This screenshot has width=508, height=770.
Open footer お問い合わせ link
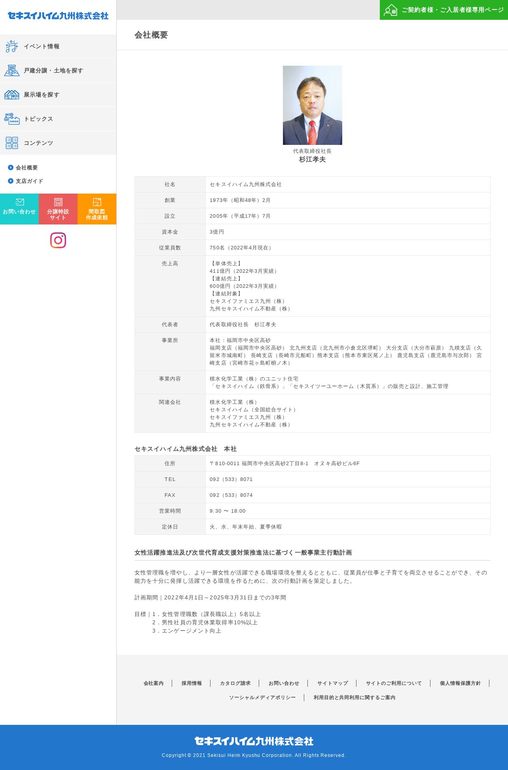tap(284, 683)
